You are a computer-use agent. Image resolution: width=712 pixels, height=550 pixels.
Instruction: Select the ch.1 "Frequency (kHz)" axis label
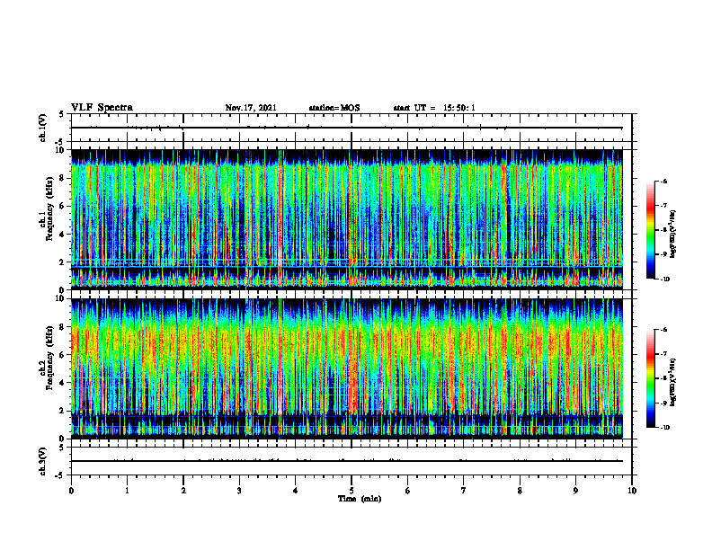(49, 208)
